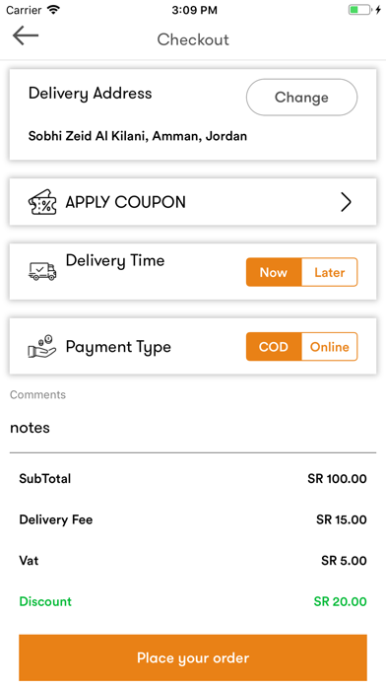
Task: Tap Place your order button
Action: pyautogui.click(x=193, y=657)
